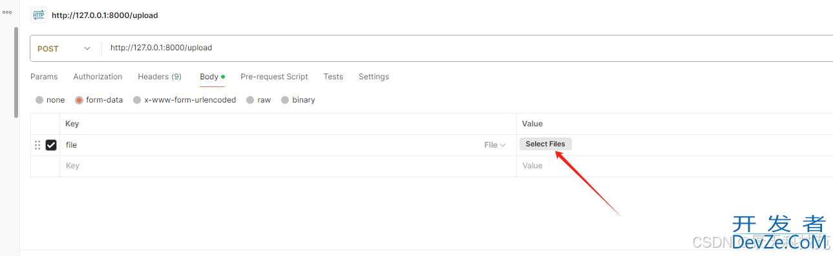Image resolution: width=833 pixels, height=256 pixels.
Task: Click the HTTP request icon beside the title
Action: 39,15
